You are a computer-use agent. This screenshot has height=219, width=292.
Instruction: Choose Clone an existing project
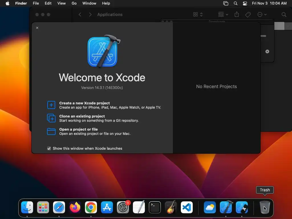93,118
